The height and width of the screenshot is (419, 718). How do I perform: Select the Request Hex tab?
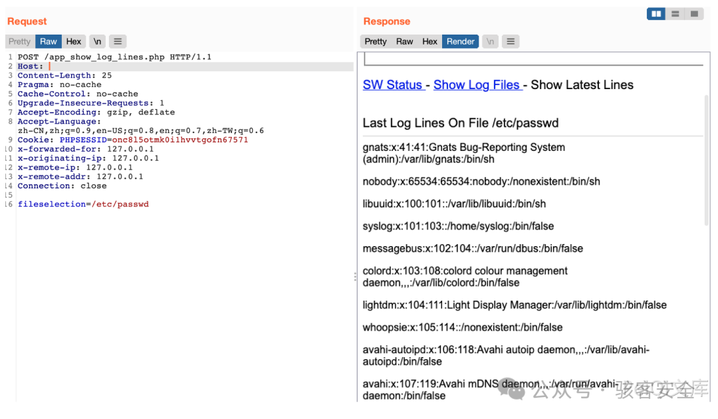73,42
